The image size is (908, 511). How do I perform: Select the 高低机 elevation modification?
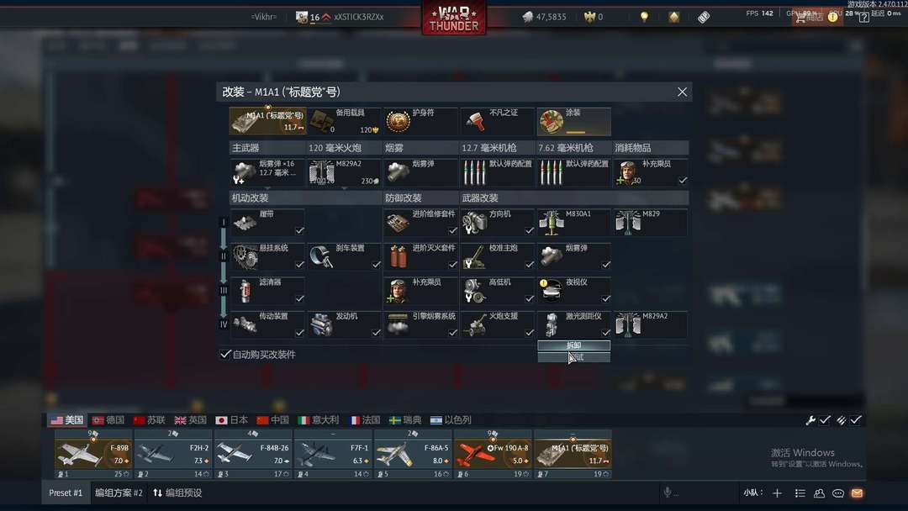497,291
